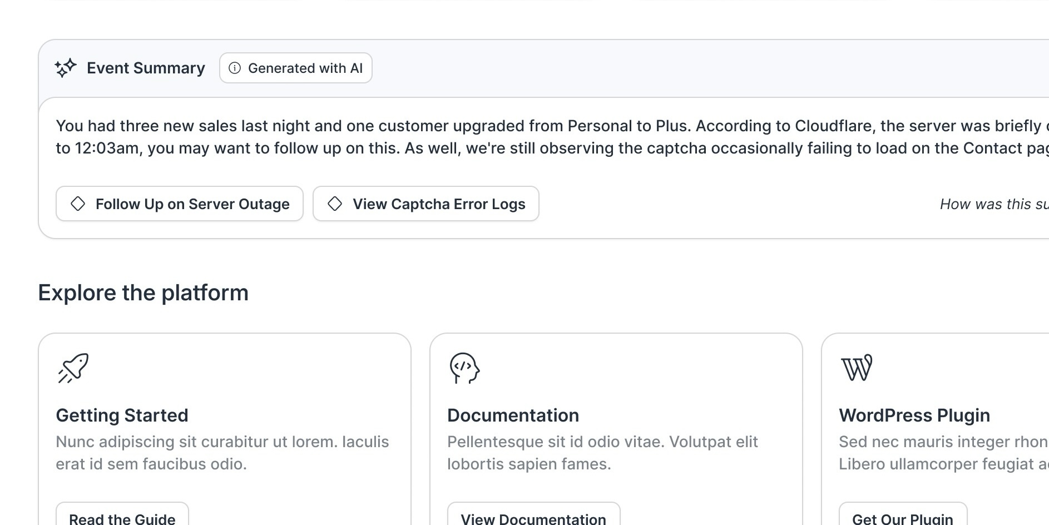Click the info icon in the Generated with AI badge
1049x525 pixels.
[x=234, y=68]
